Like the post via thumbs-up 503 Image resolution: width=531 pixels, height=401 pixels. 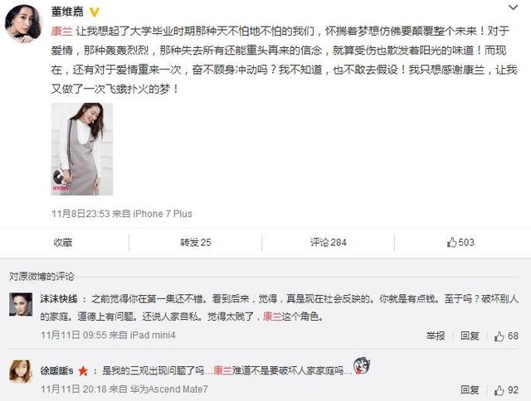[x=460, y=242]
